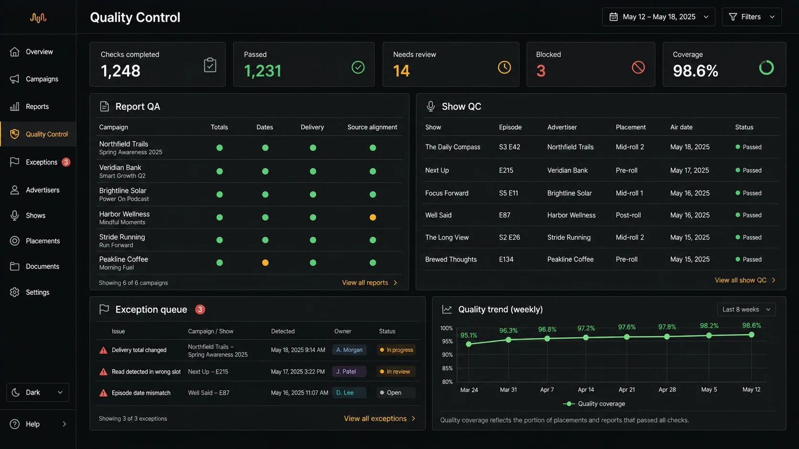
Task: Go to Overview in sidebar
Action: 38,52
